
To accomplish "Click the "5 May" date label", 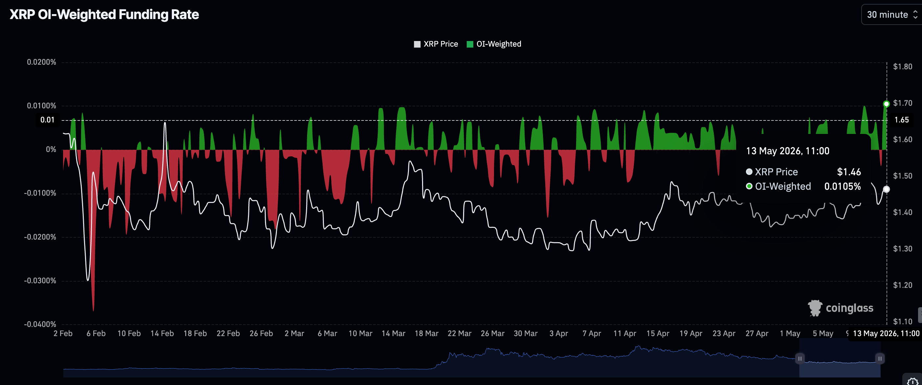I will point(823,333).
